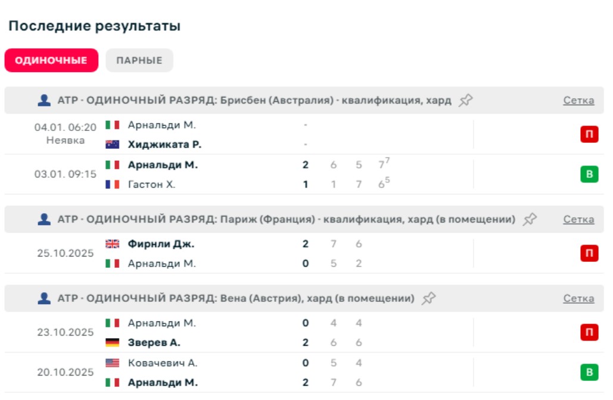613x400 pixels.
Task: Pin the Paris qualification tournament
Action: point(530,220)
